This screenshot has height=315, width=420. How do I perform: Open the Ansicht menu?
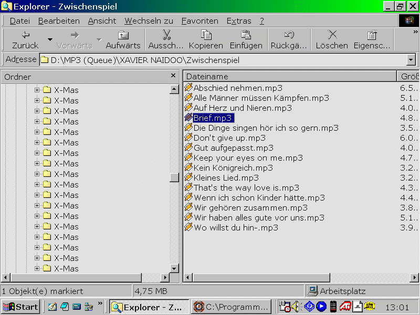point(102,21)
